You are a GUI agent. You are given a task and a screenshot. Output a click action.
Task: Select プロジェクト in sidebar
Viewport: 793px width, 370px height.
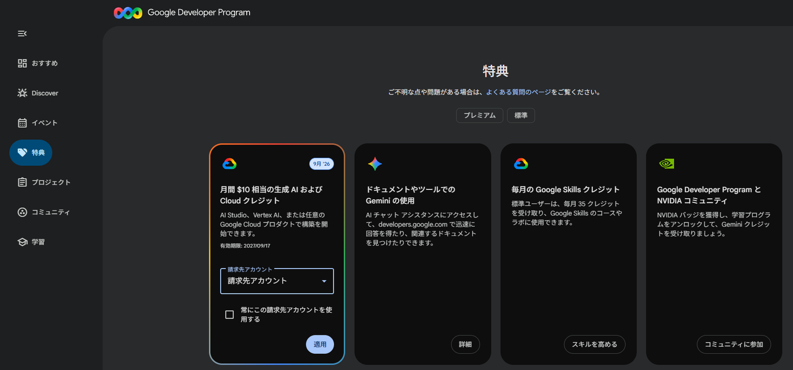click(51, 182)
